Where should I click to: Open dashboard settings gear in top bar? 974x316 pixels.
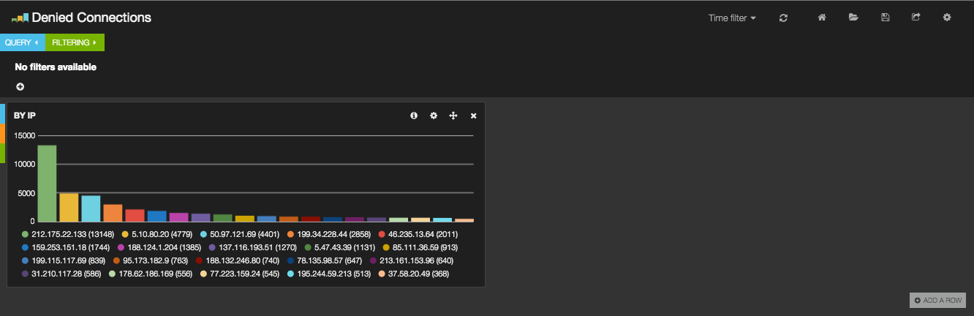(x=947, y=18)
